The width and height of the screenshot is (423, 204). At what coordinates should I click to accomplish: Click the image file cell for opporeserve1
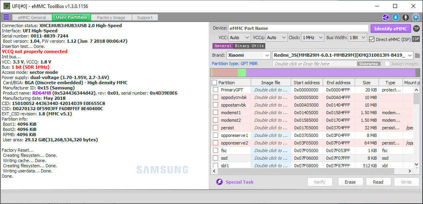pyautogui.click(x=271, y=135)
